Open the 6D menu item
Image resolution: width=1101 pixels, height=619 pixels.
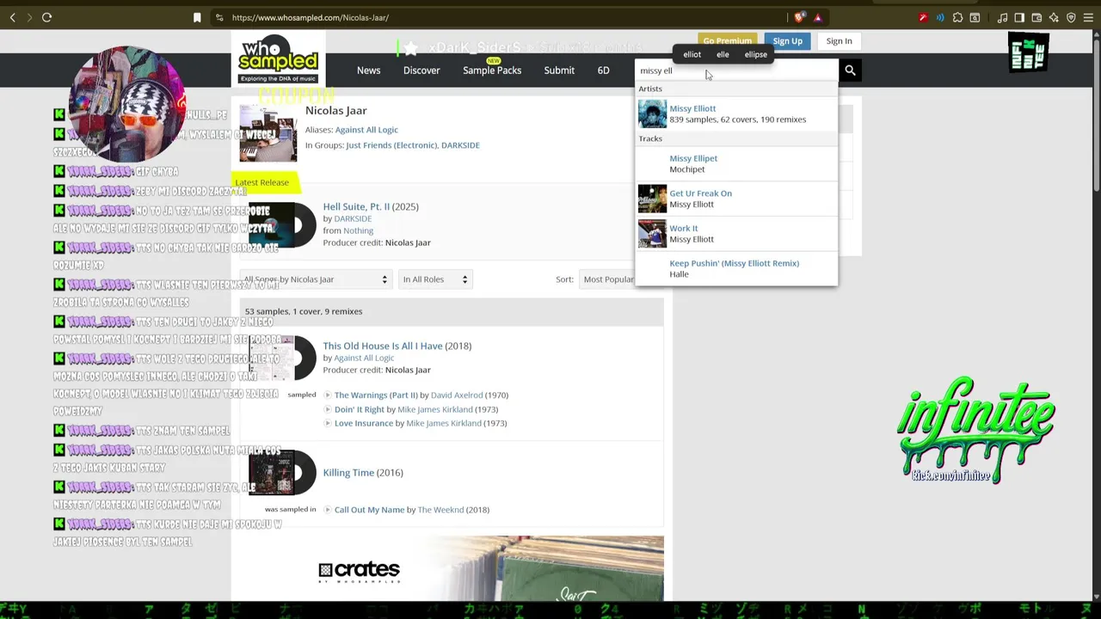tap(603, 70)
